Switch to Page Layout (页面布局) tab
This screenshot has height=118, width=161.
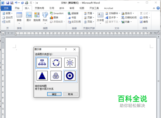[39, 8]
